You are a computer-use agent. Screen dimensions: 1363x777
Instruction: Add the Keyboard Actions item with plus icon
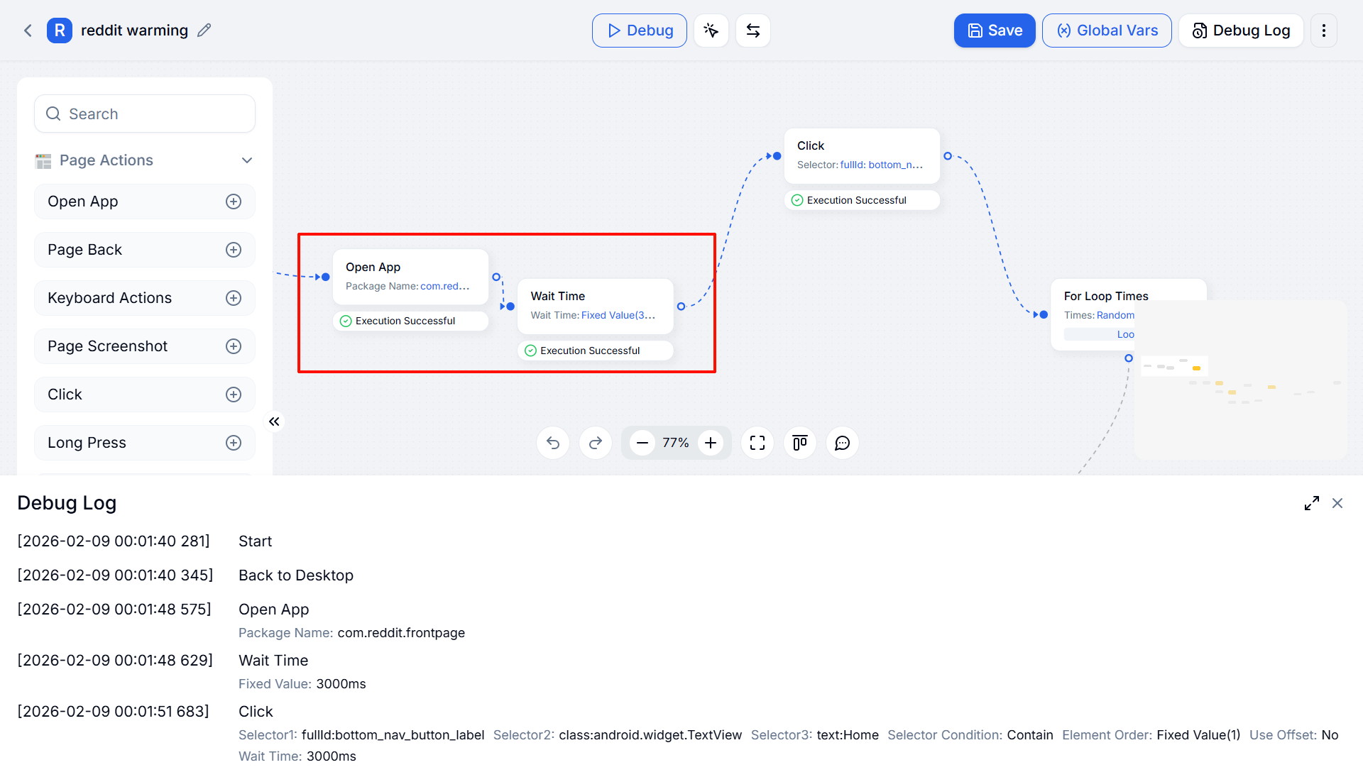234,298
